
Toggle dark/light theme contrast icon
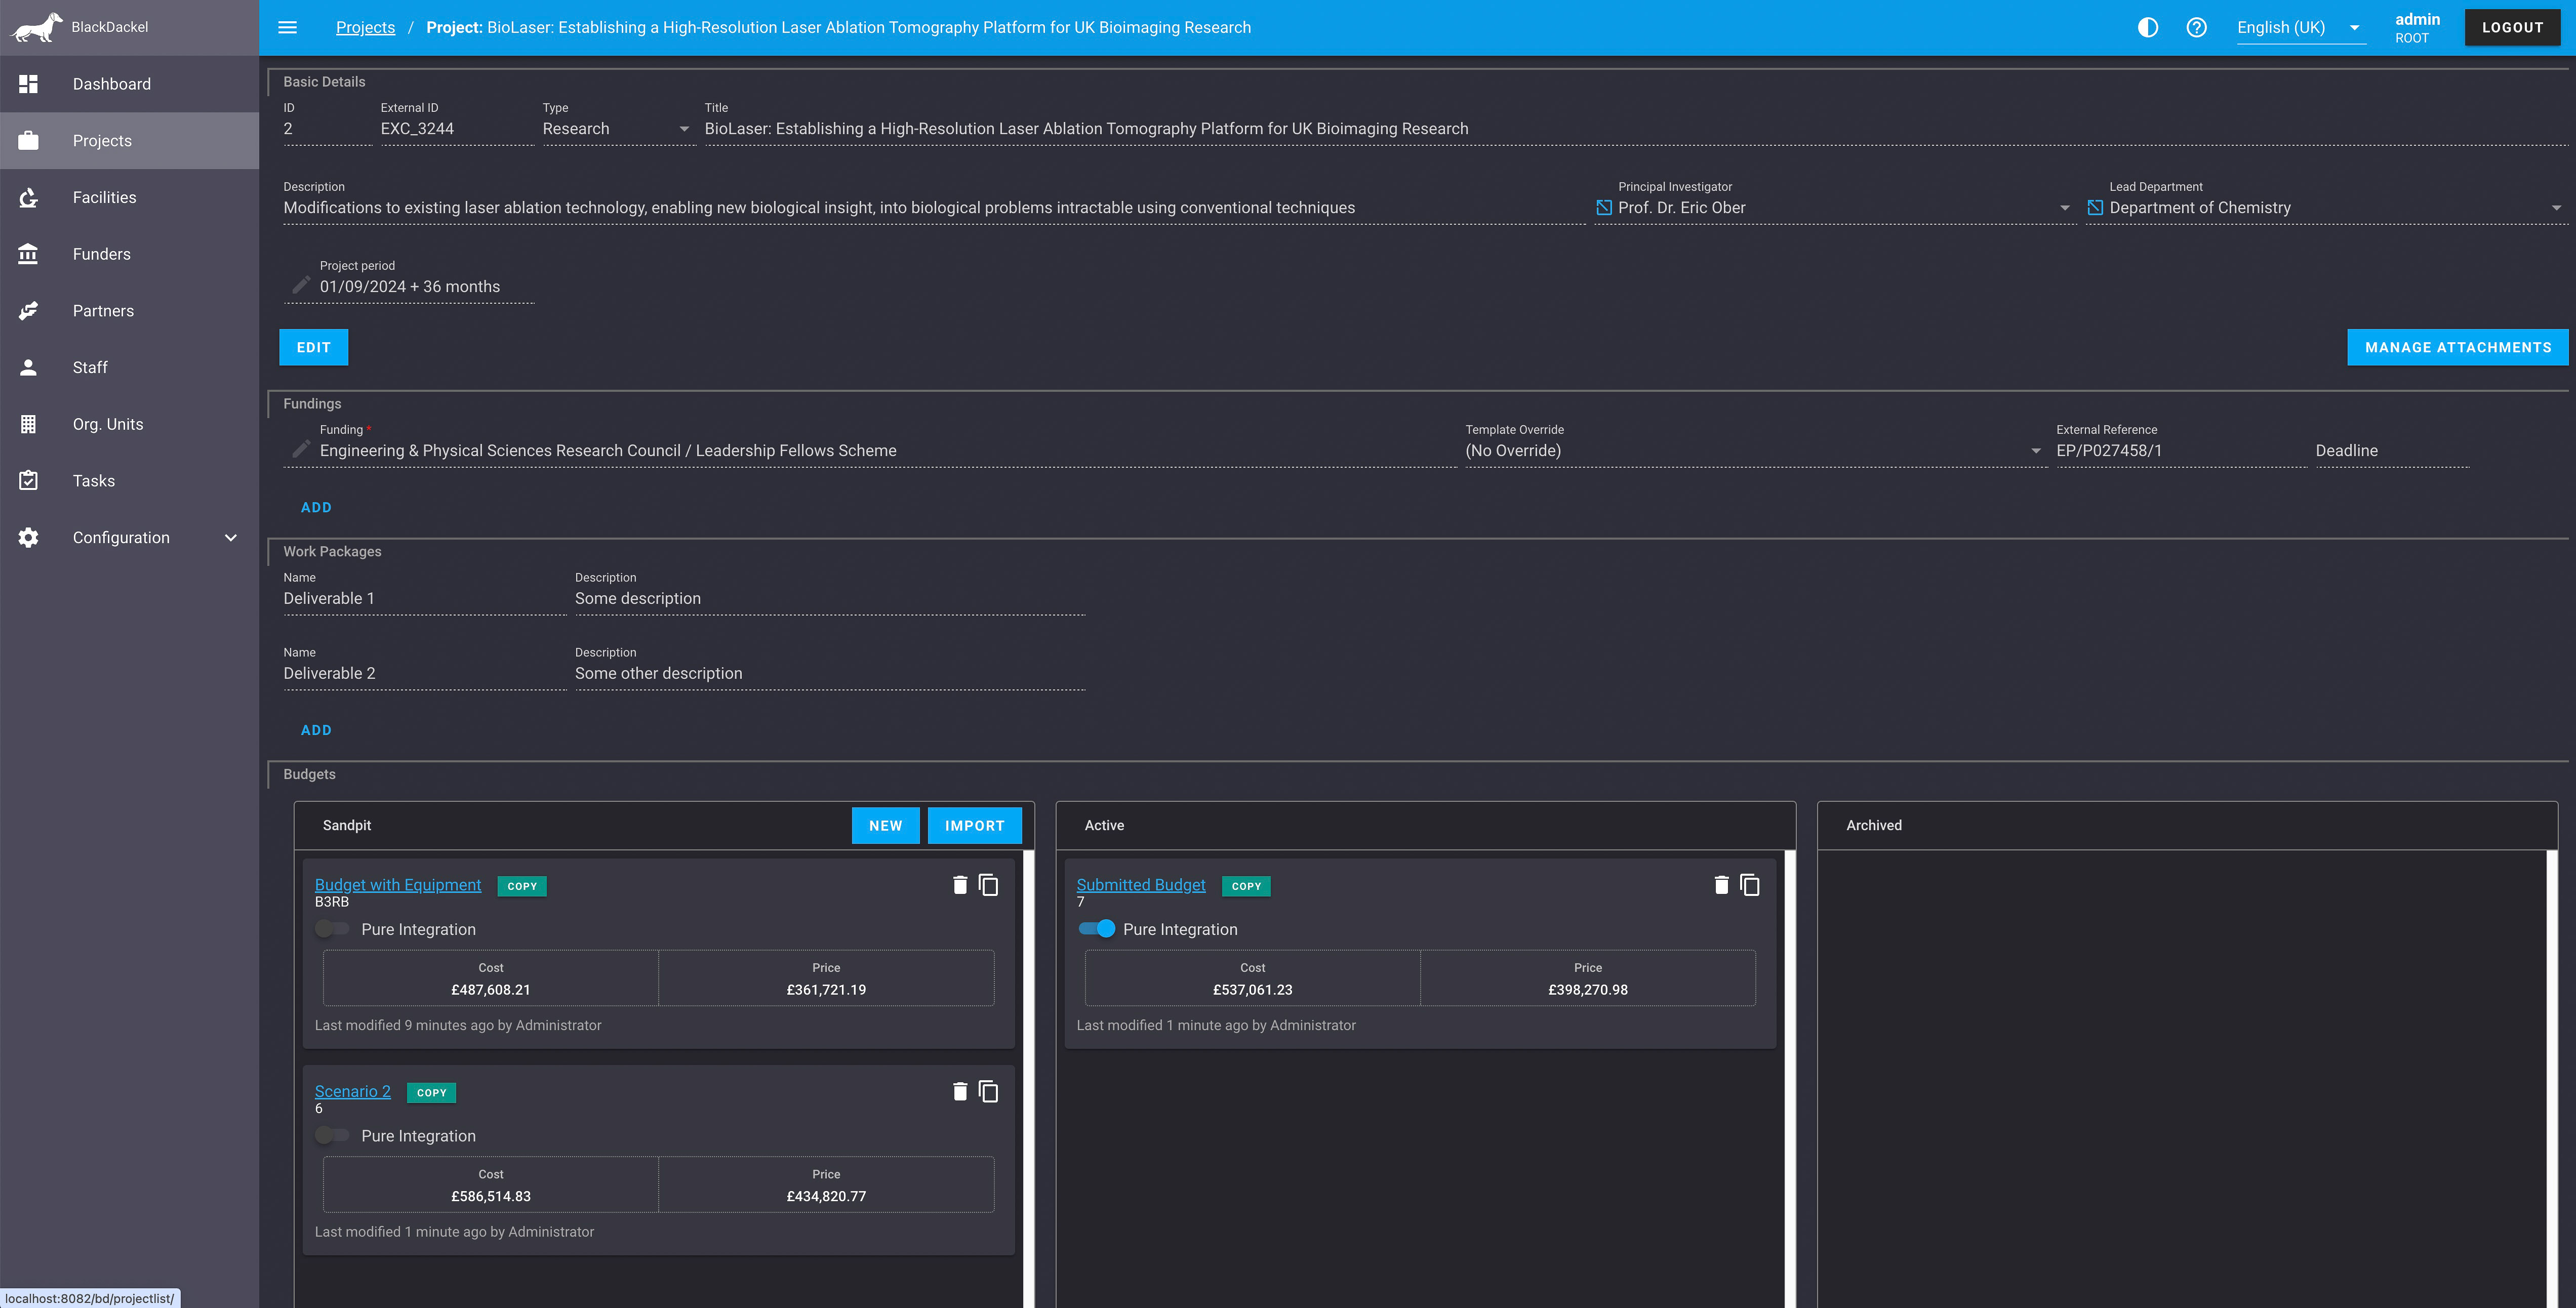[x=2147, y=27]
